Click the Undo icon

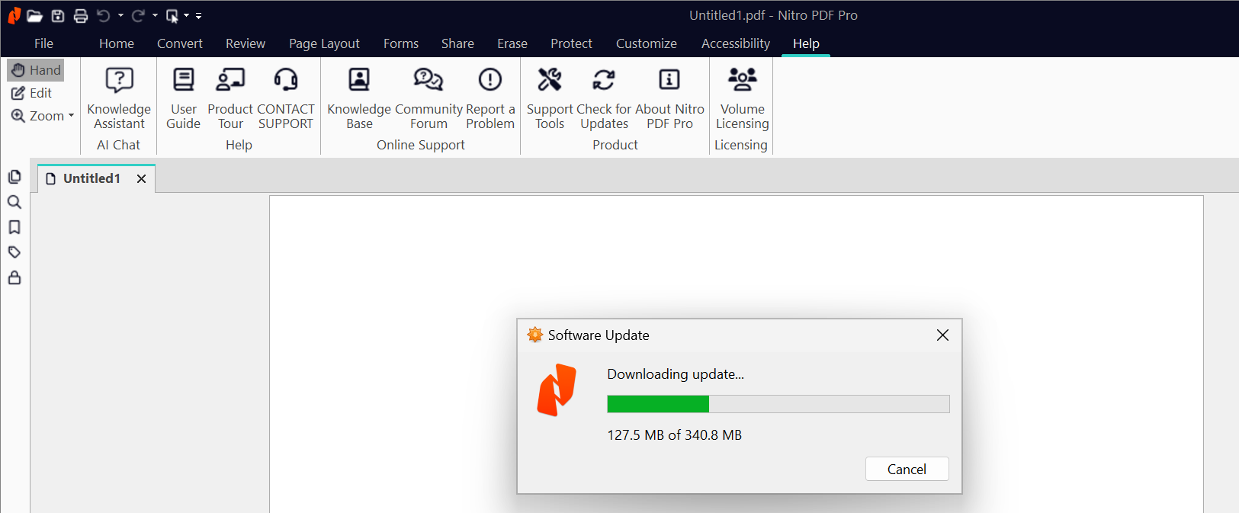tap(104, 15)
